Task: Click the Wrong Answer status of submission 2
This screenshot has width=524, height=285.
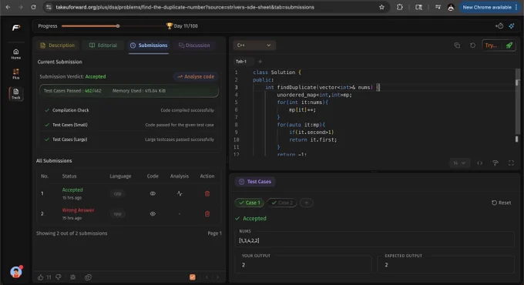Action: (x=78, y=210)
